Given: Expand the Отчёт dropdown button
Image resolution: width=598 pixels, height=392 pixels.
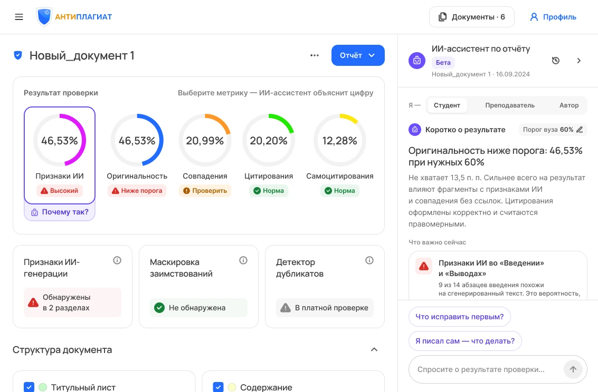Looking at the screenshot, I should click(x=358, y=55).
